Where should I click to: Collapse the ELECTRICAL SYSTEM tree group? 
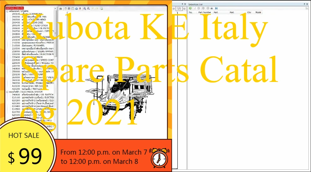point(7,92)
